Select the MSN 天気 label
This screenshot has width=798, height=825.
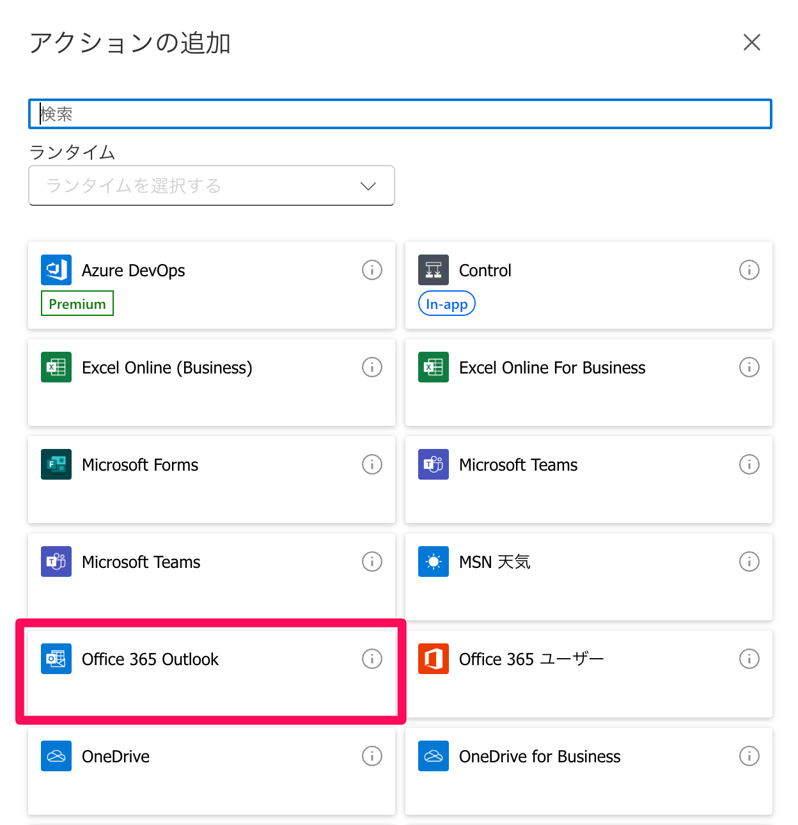[x=495, y=562]
